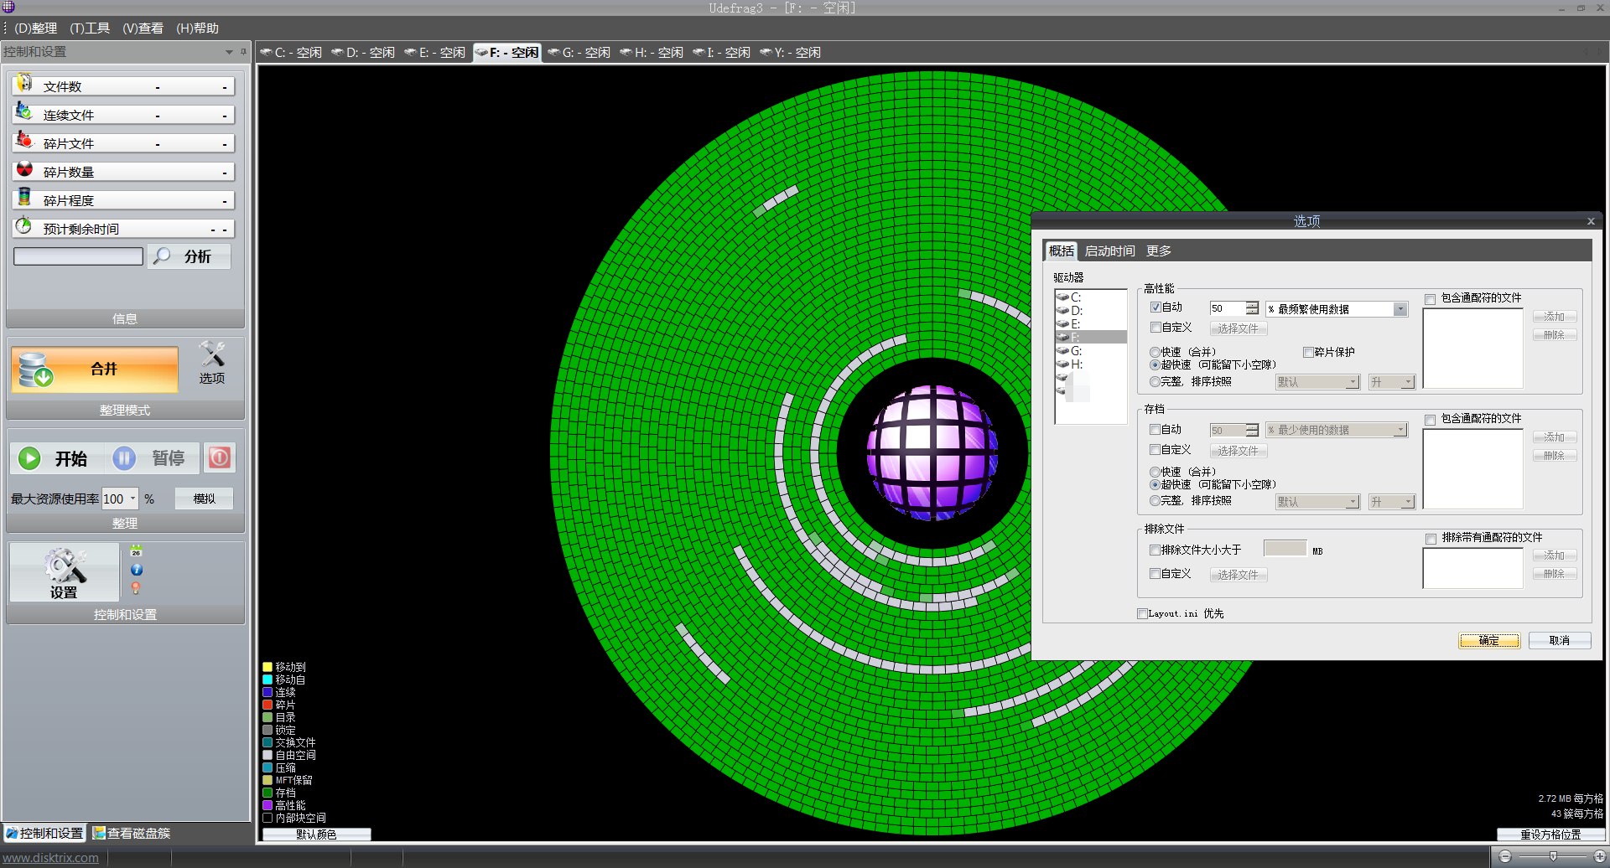Enable fragment protection (碎片保护) checkbox

1308,353
